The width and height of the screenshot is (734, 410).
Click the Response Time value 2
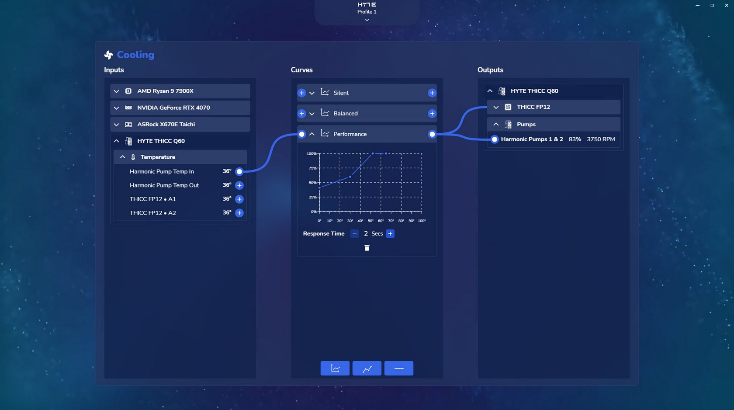[366, 234]
